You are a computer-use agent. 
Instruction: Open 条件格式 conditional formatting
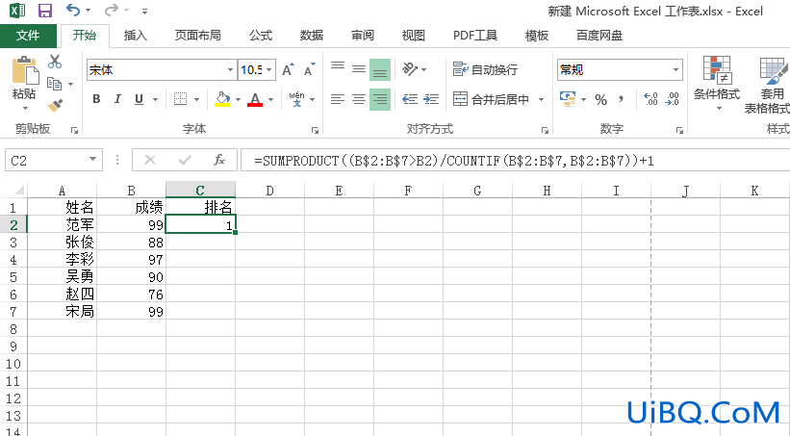[x=717, y=83]
